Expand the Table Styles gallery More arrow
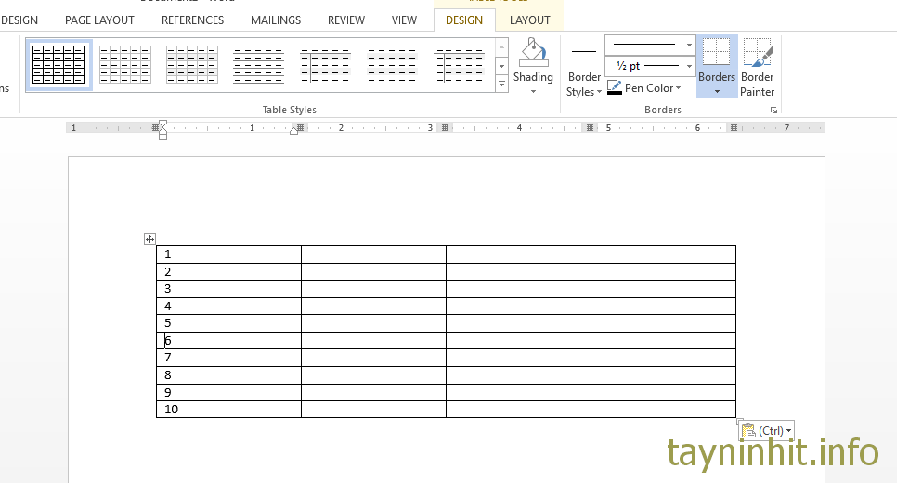897x483 pixels. [x=501, y=85]
